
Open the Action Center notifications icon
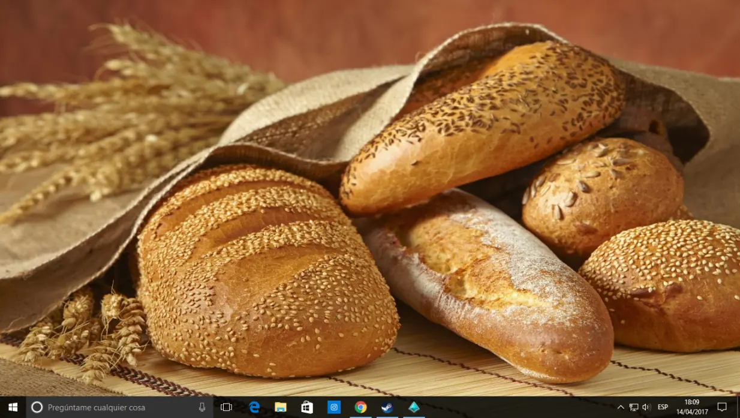coord(722,407)
